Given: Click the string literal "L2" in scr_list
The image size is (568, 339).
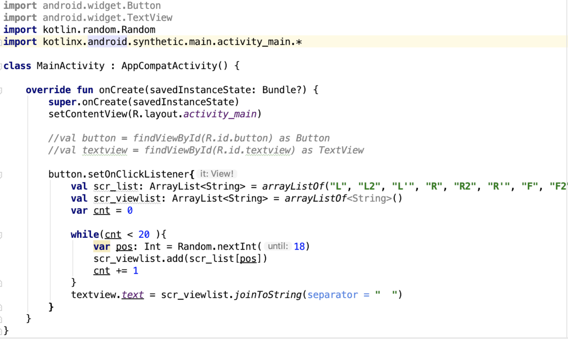Looking at the screenshot, I should tap(370, 186).
